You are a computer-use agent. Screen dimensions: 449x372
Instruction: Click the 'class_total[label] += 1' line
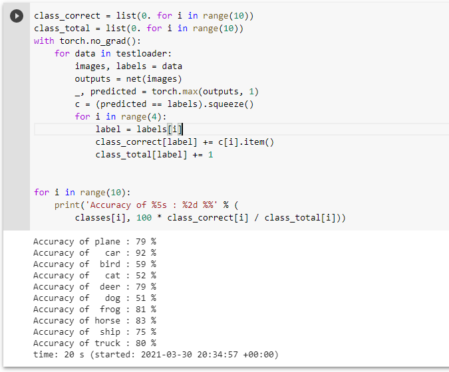click(x=154, y=154)
